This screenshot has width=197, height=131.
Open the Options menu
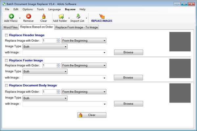(x=28, y=9)
